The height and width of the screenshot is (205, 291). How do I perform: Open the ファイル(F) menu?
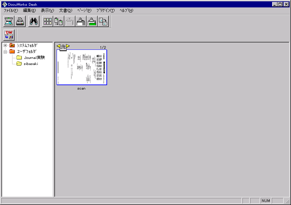[x=11, y=10]
